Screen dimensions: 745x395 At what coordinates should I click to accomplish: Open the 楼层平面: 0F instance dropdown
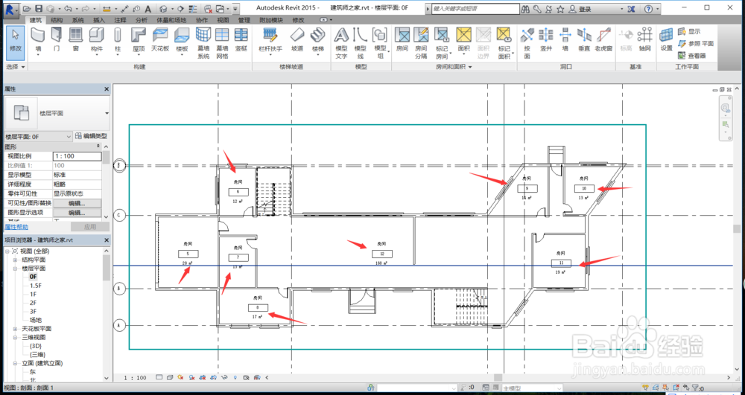[39, 137]
